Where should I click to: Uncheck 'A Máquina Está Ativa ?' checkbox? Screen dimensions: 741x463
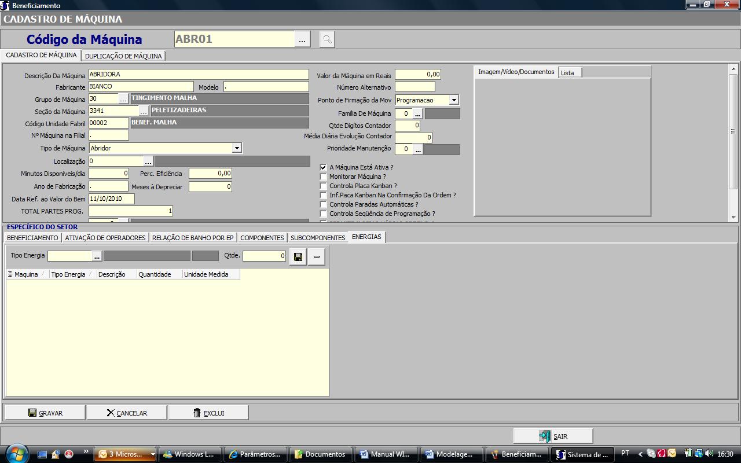324,167
